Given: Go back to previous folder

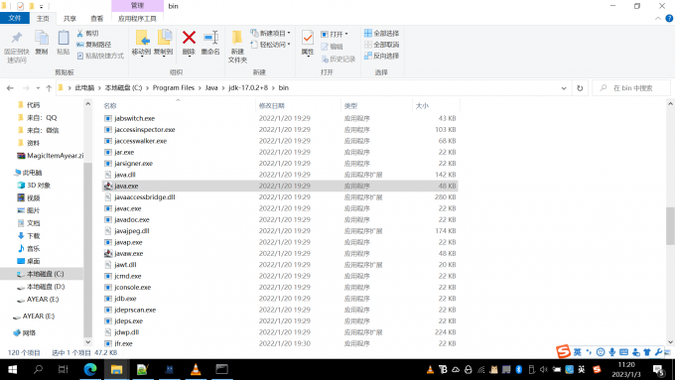Looking at the screenshot, I should point(10,87).
